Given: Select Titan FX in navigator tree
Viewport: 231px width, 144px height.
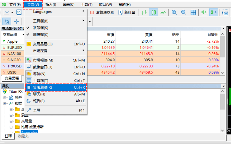Looking at the screenshot, I should (x=16, y=92).
